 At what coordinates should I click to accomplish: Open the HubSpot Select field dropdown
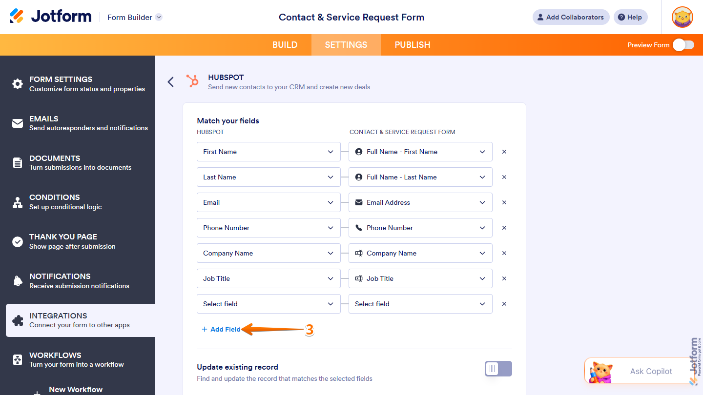coord(269,304)
